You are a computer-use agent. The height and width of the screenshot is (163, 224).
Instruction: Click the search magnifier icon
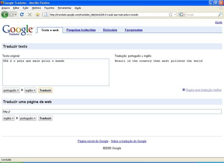click(x=220, y=15)
